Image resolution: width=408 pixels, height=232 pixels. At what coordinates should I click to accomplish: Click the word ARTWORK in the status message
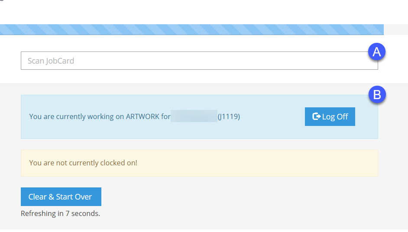[142, 117]
